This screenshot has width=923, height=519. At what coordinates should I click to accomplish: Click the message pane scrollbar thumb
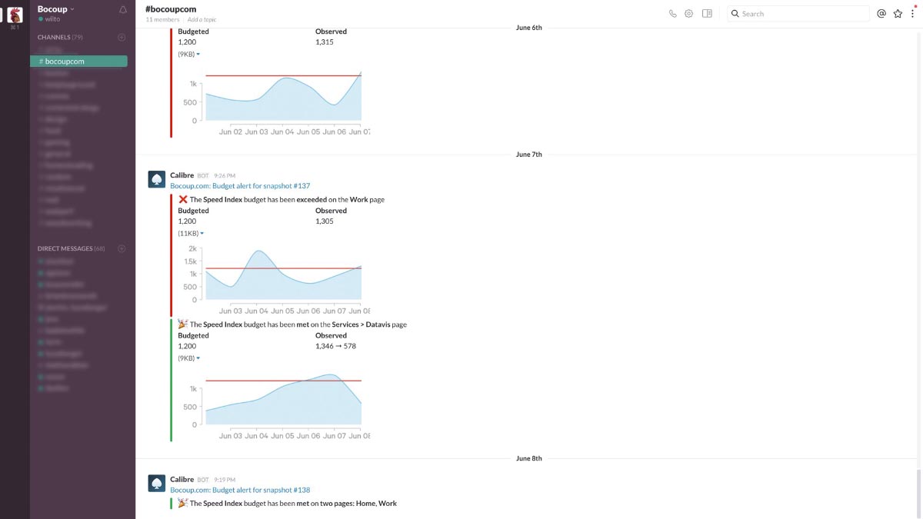click(x=920, y=494)
